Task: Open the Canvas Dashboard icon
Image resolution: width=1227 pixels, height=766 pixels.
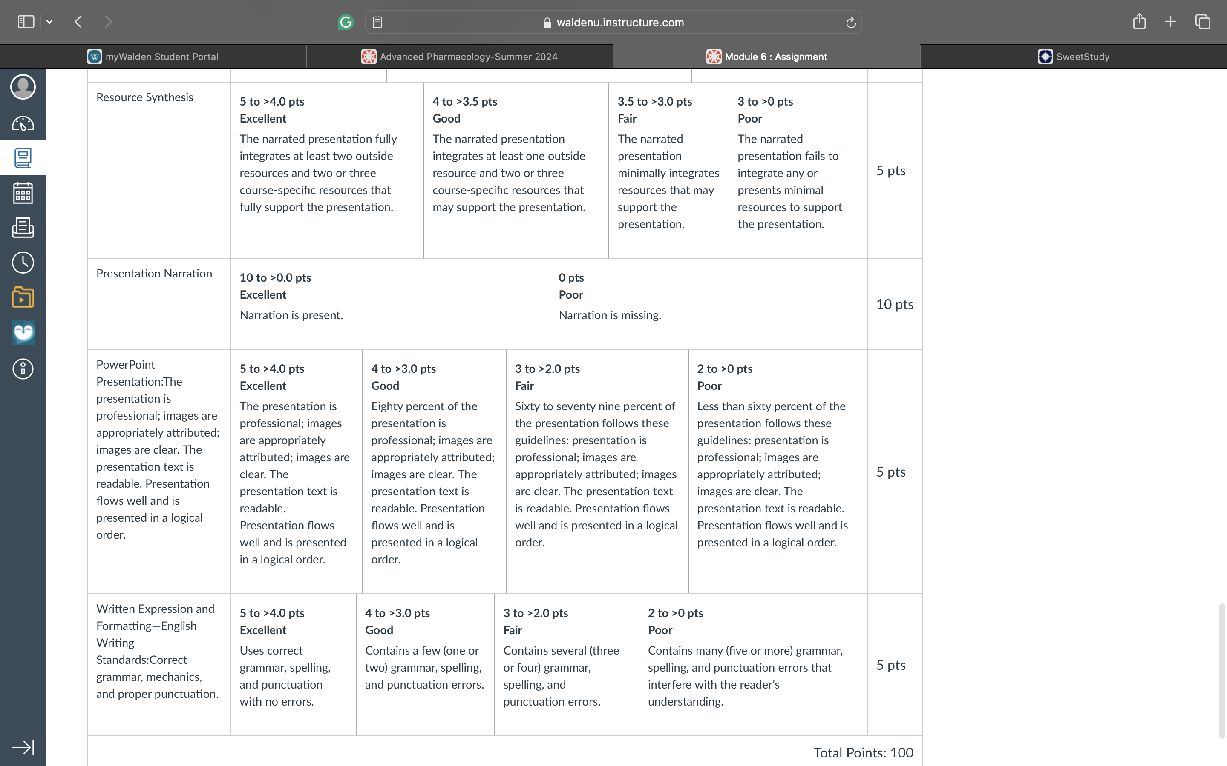Action: click(x=23, y=123)
